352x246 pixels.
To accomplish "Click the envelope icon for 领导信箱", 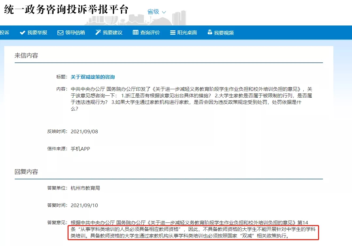I will pyautogui.click(x=60, y=33).
